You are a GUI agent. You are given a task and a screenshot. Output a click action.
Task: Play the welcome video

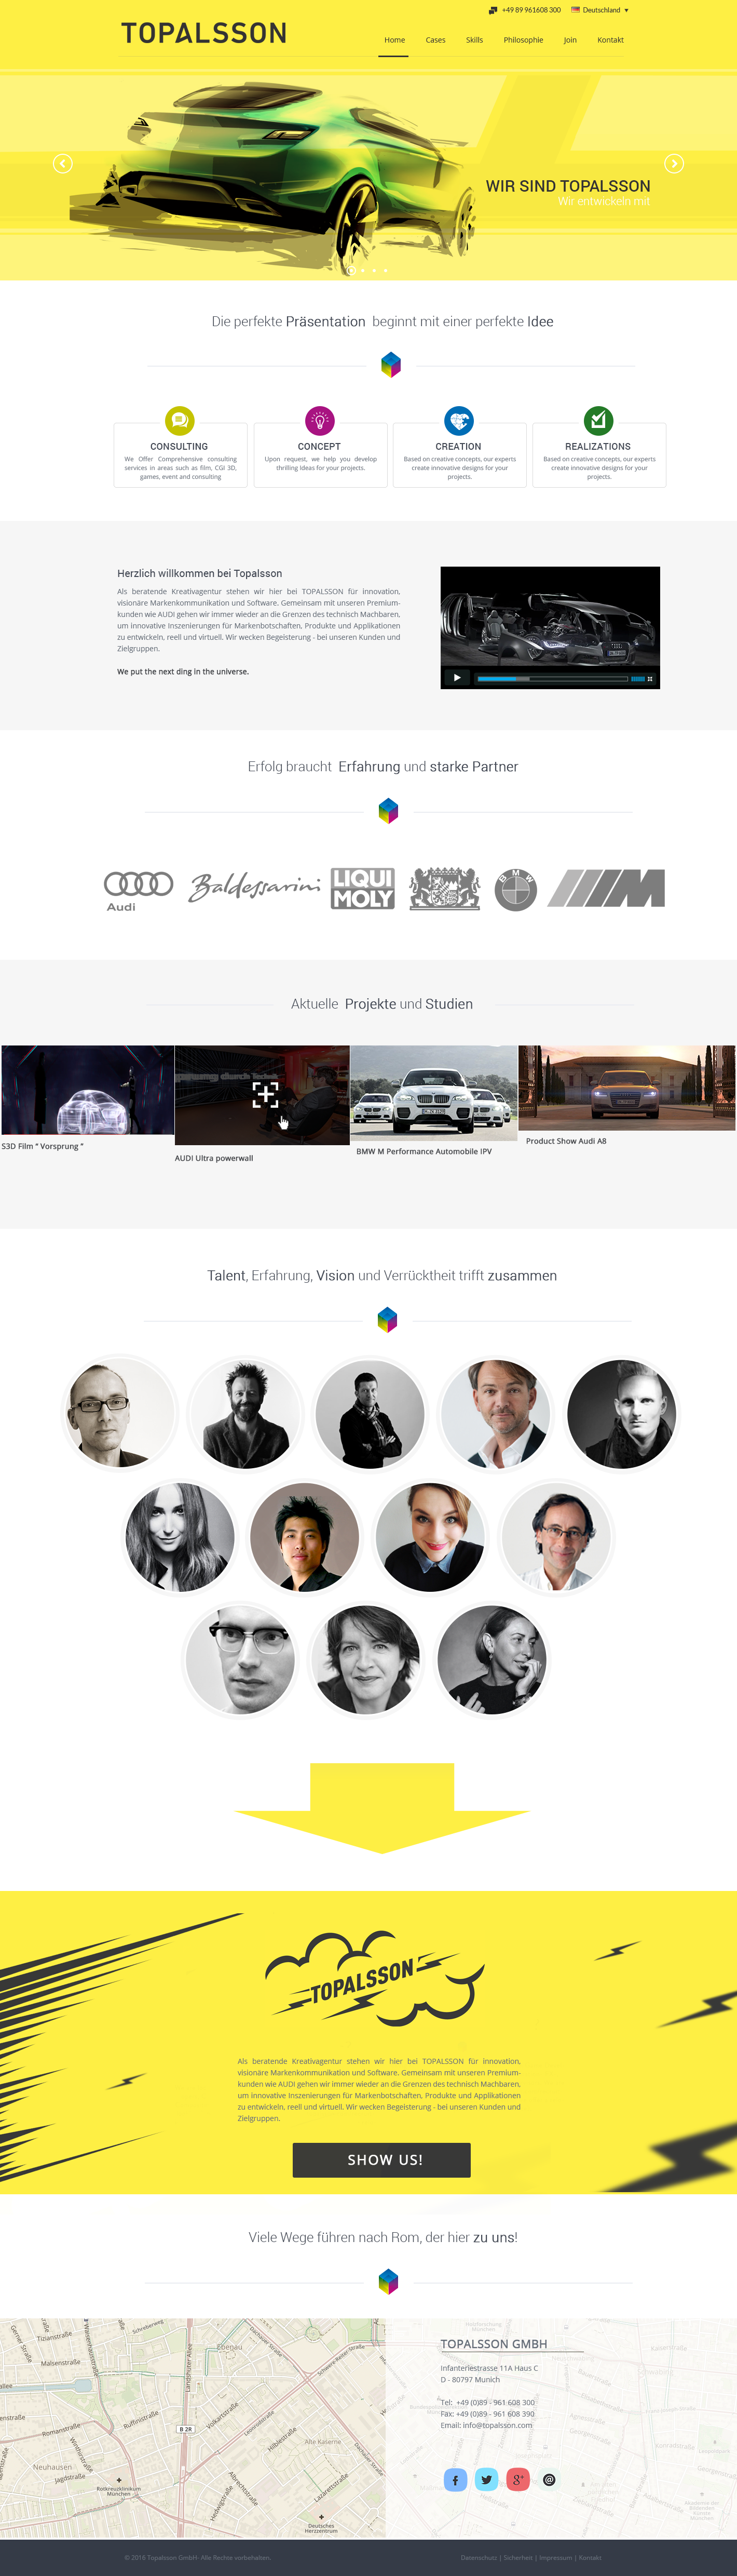point(456,677)
